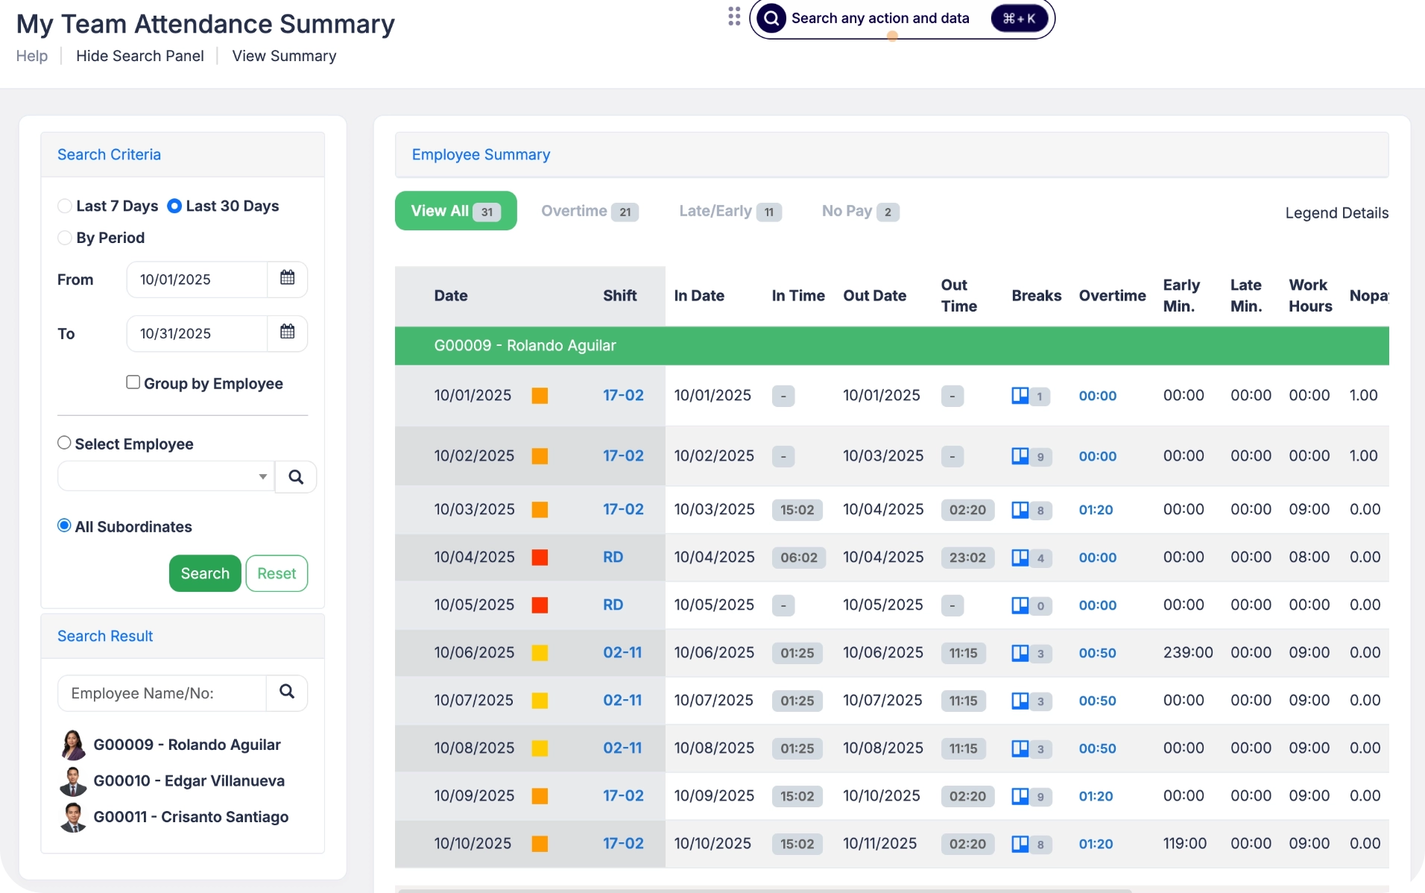Screen dimensions: 1425x893
Task: Open Legend Details
Action: click(x=1336, y=213)
